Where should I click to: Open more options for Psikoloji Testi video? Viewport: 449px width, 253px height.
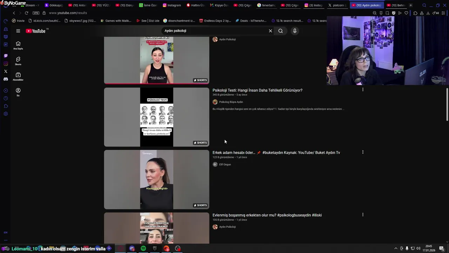click(363, 90)
